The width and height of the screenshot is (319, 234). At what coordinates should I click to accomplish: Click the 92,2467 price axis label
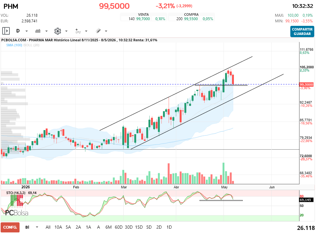(306, 102)
